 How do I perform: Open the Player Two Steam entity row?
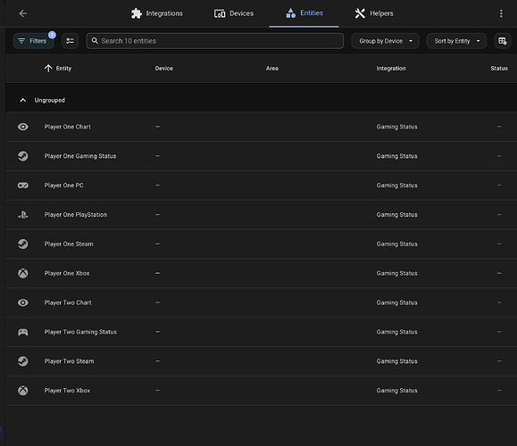pyautogui.click(x=261, y=361)
